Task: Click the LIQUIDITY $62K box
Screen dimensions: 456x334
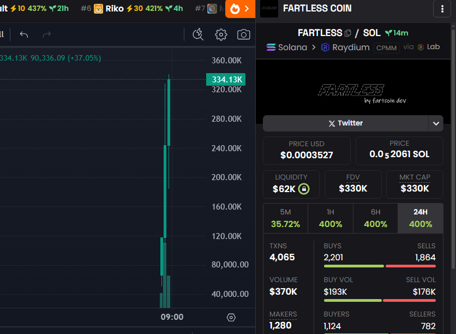Action: (x=291, y=184)
